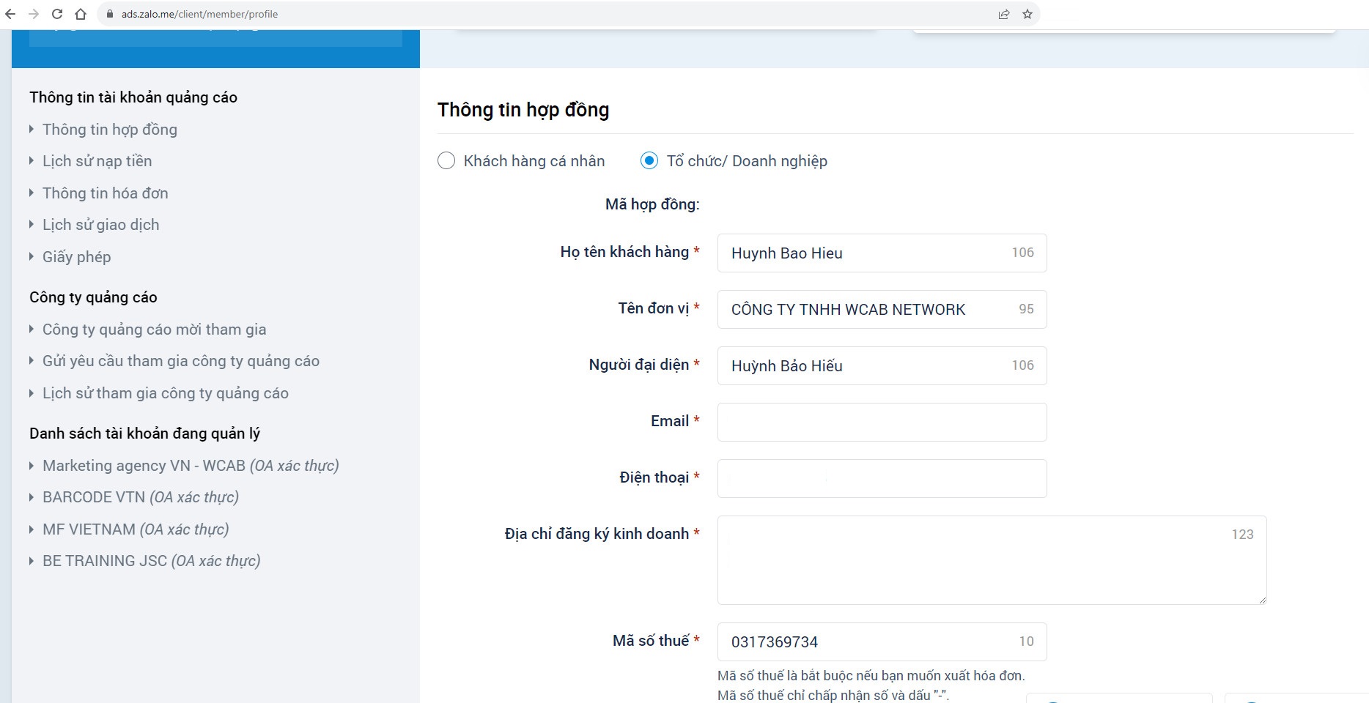Click resize handle of address textarea
1369x703 pixels.
pyautogui.click(x=1262, y=600)
